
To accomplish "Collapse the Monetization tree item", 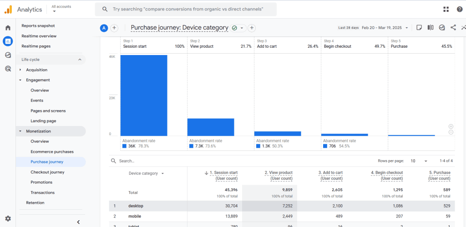I will click(x=20, y=131).
